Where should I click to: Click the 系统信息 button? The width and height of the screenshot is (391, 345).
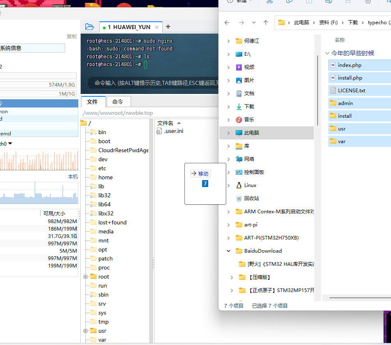pos(32,48)
